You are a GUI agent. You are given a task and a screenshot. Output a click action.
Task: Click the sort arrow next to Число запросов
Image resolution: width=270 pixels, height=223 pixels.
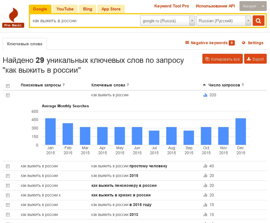click(x=204, y=85)
